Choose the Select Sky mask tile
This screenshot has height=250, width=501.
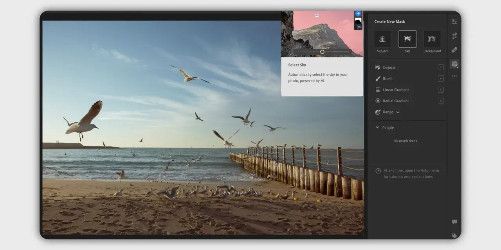[x=407, y=39]
